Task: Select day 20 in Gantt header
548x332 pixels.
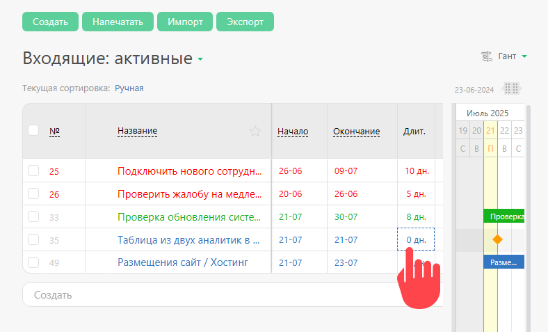Action: click(476, 130)
